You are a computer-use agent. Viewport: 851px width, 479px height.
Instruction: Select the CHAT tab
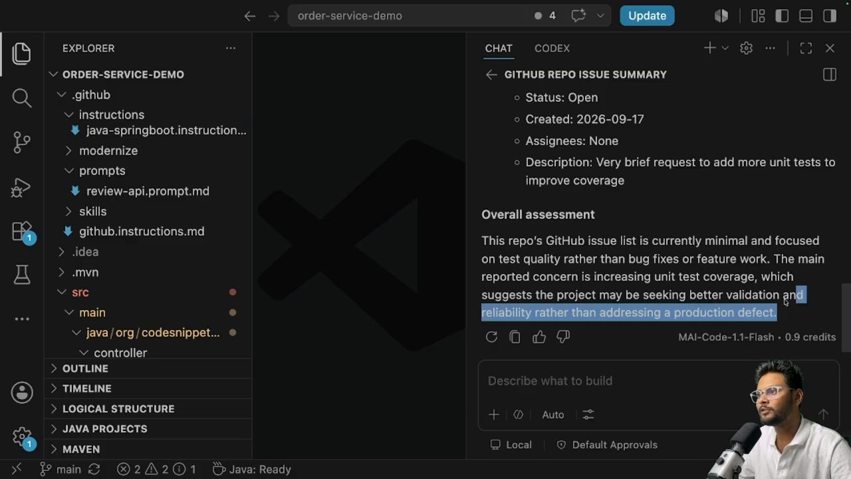(499, 48)
